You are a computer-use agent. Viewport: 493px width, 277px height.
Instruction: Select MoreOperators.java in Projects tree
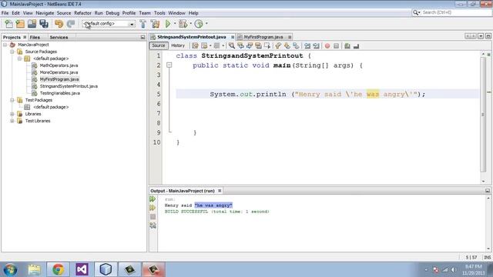tap(59, 72)
